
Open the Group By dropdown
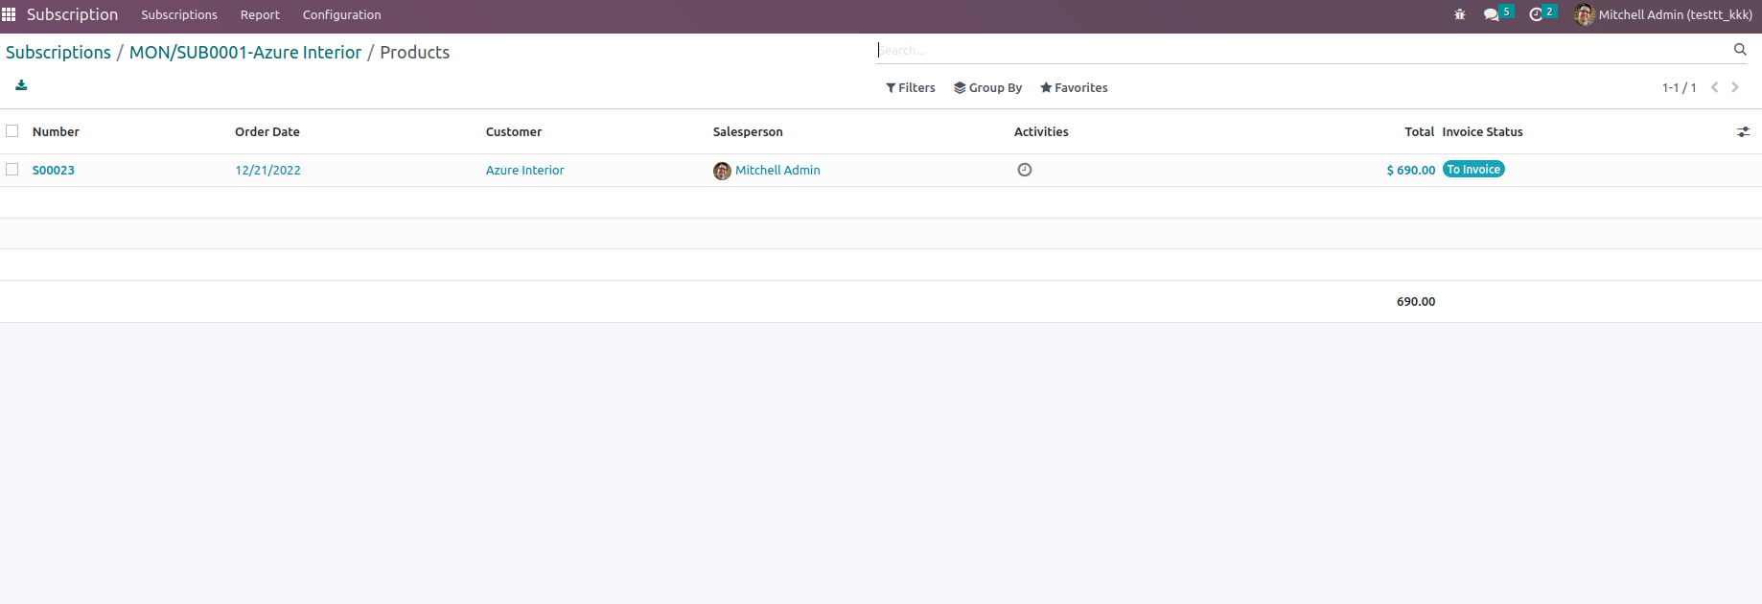tap(987, 87)
